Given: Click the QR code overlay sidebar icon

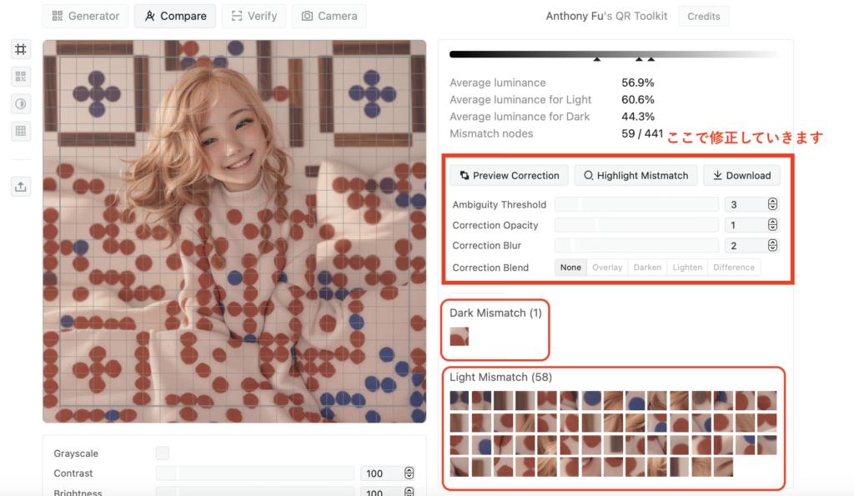Looking at the screenshot, I should point(21,78).
